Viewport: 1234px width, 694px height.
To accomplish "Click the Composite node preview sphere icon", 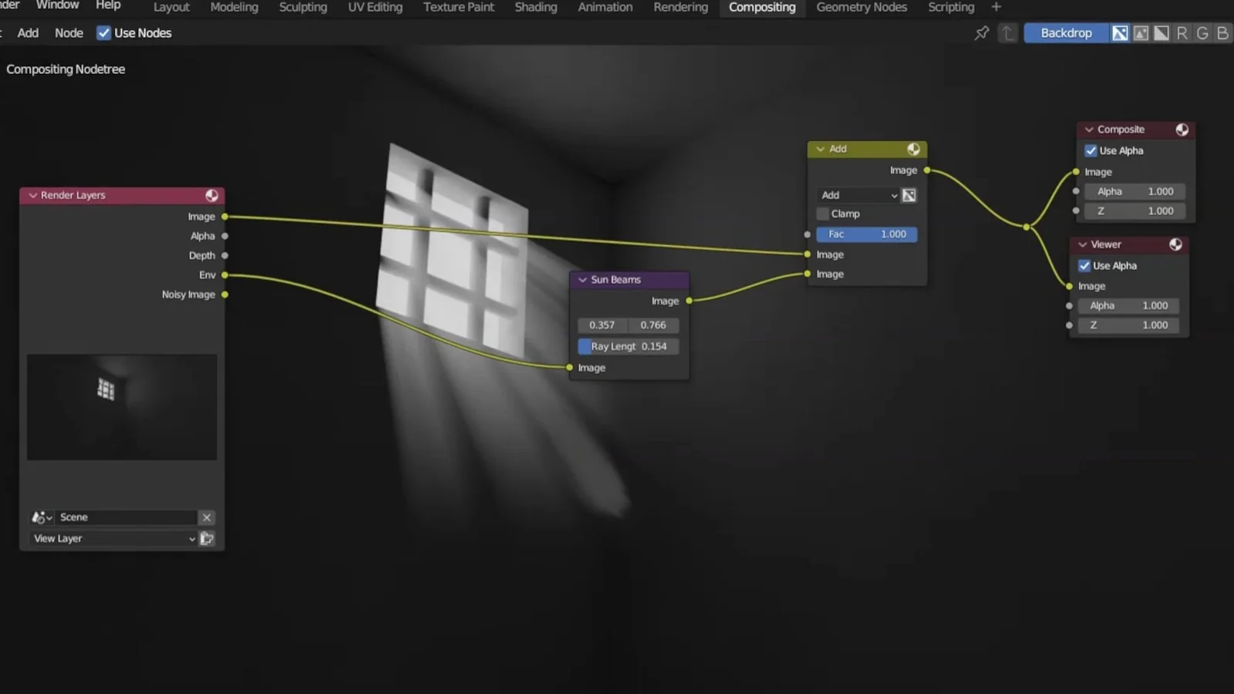I will (1182, 130).
